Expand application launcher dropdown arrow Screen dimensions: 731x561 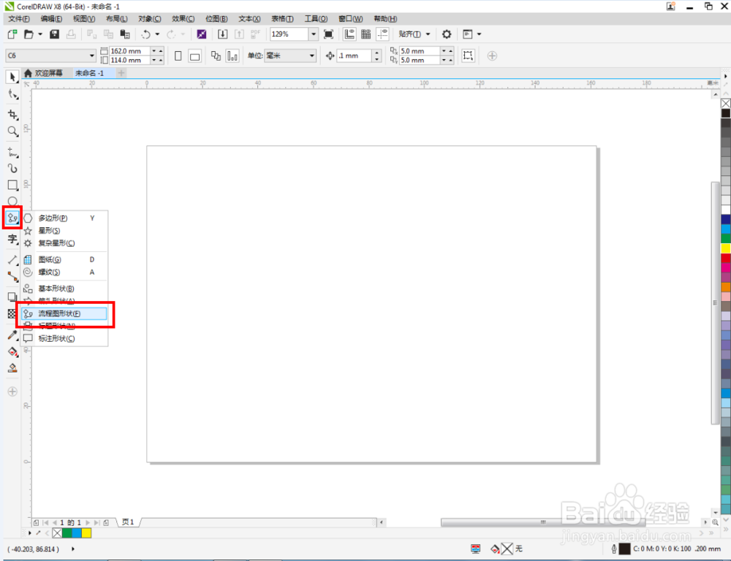[479, 34]
